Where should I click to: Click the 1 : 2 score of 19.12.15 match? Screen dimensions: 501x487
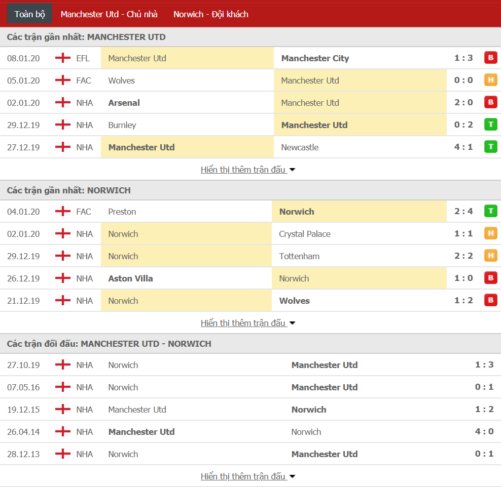(484, 409)
